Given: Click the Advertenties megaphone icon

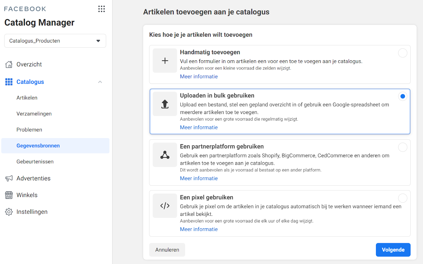Looking at the screenshot, I should point(9,178).
